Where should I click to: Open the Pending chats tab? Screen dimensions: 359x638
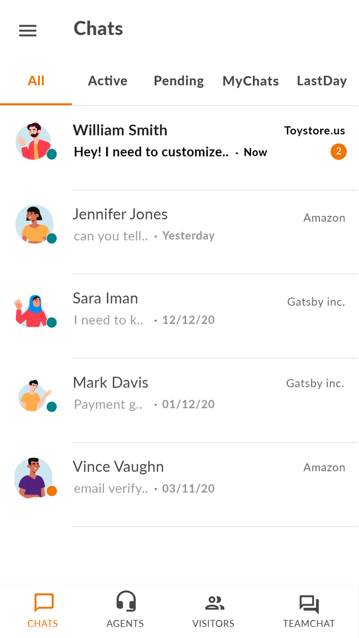pyautogui.click(x=178, y=81)
